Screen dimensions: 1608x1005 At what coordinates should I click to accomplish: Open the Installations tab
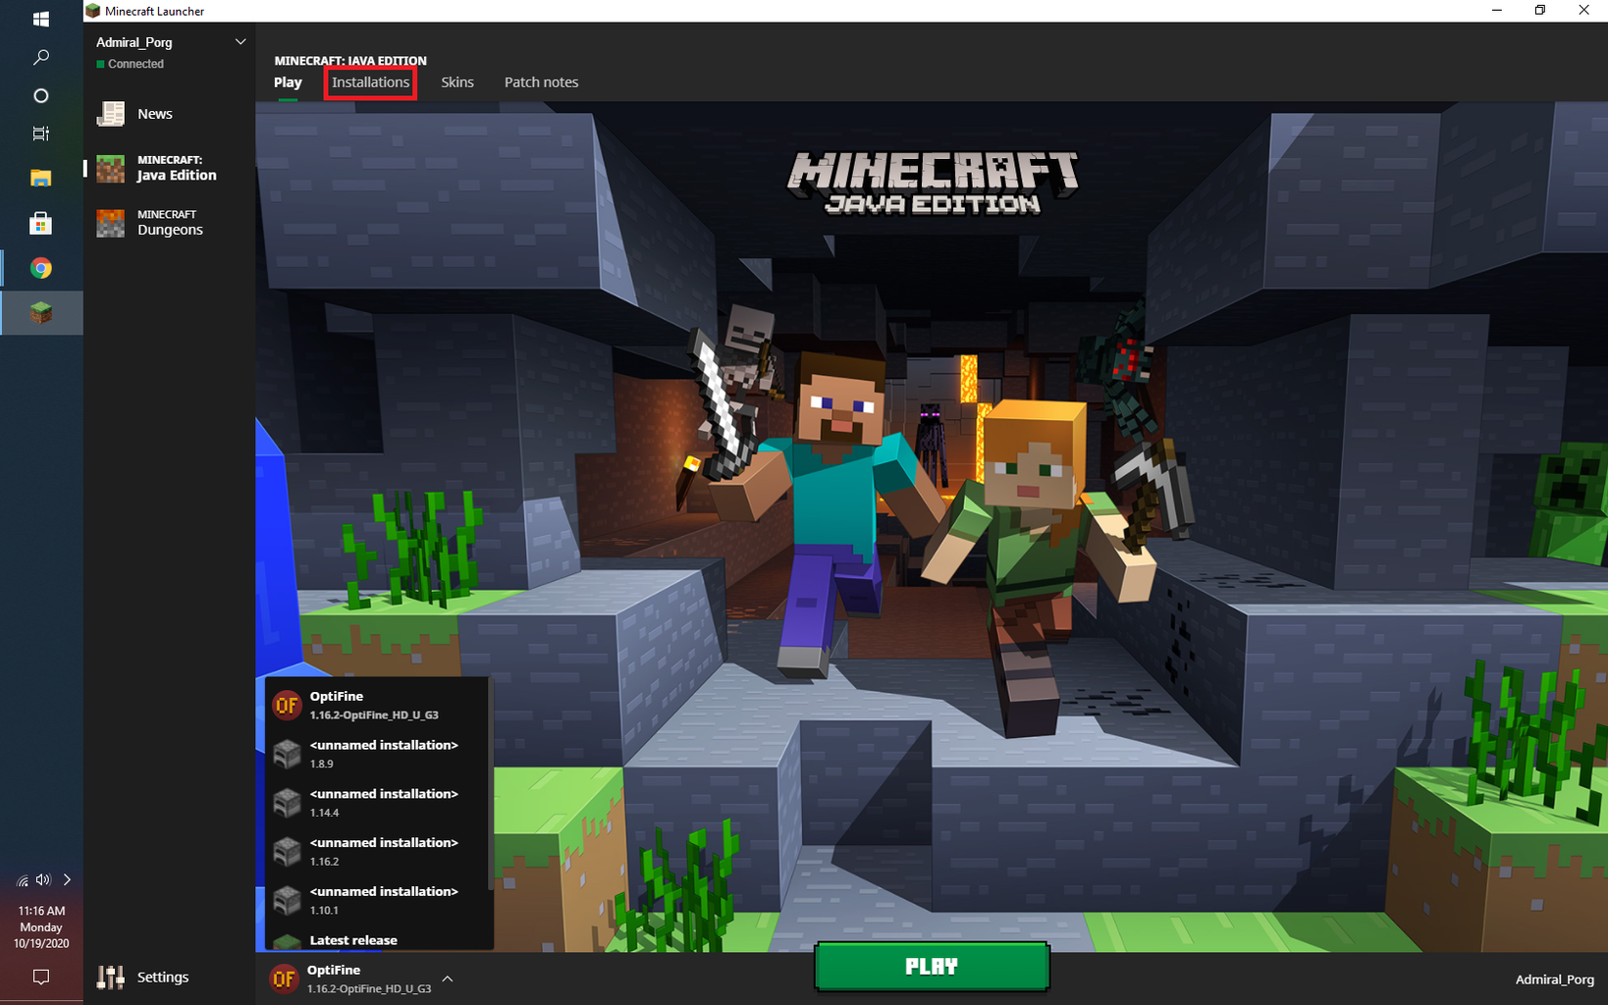coord(370,82)
